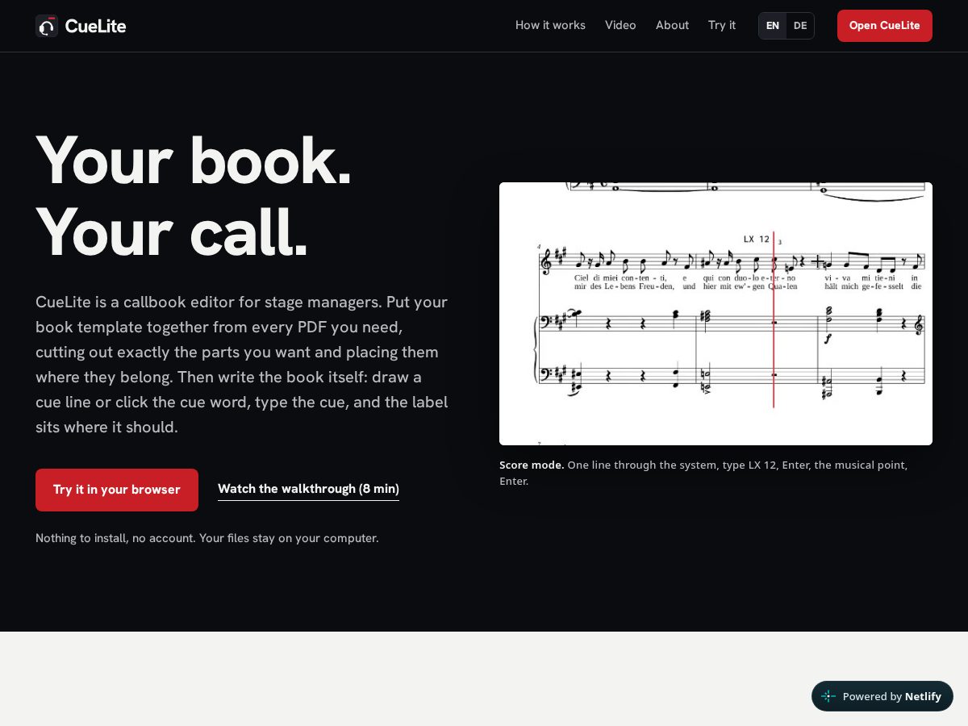The width and height of the screenshot is (968, 726).
Task: Click the 'Score mode.' caption text
Action: [532, 465]
